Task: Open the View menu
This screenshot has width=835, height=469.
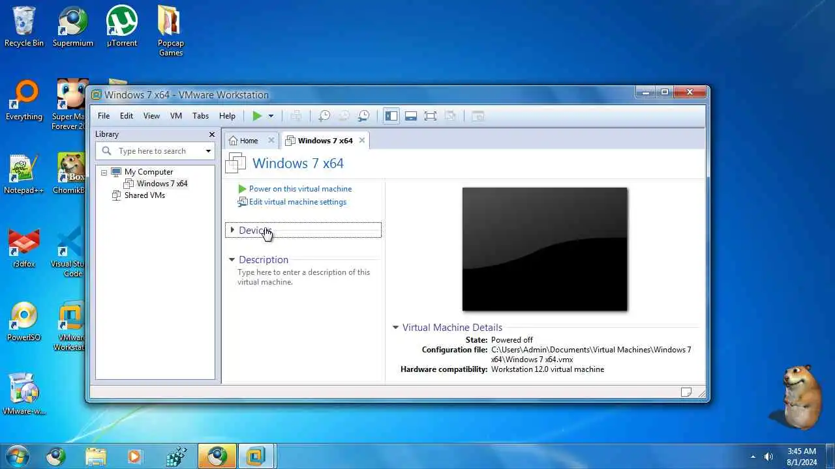Action: pyautogui.click(x=151, y=116)
